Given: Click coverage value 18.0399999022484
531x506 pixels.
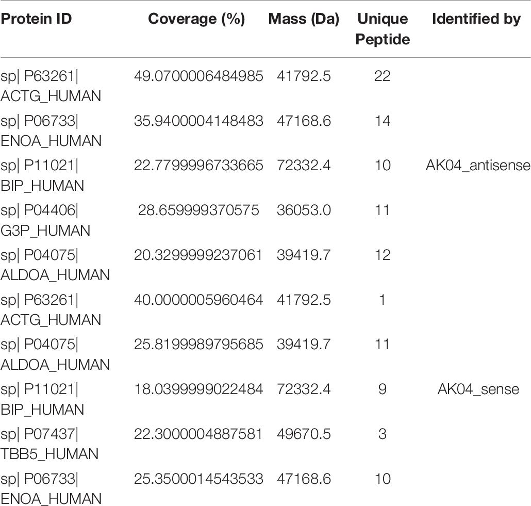Looking at the screenshot, I should [x=198, y=389].
